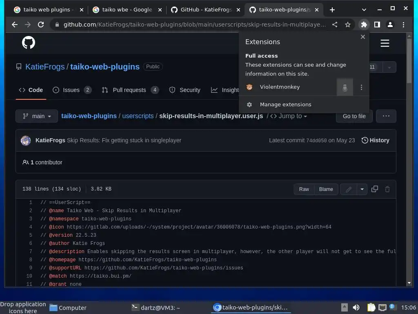The image size is (418, 314).
Task: Open Chrome three-dot menu
Action: (x=403, y=25)
